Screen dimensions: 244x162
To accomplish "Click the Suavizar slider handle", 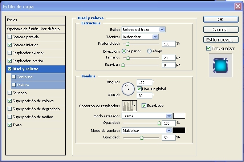I will (x=123, y=65).
